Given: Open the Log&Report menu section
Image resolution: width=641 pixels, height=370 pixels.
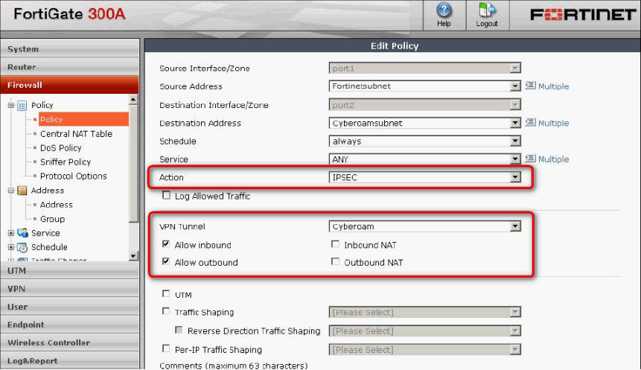Looking at the screenshot, I should coord(69,360).
